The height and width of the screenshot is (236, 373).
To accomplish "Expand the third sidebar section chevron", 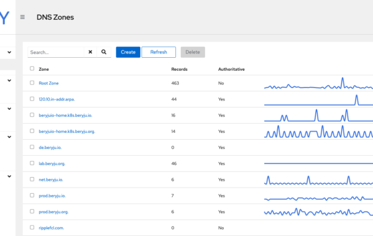I will point(9,109).
